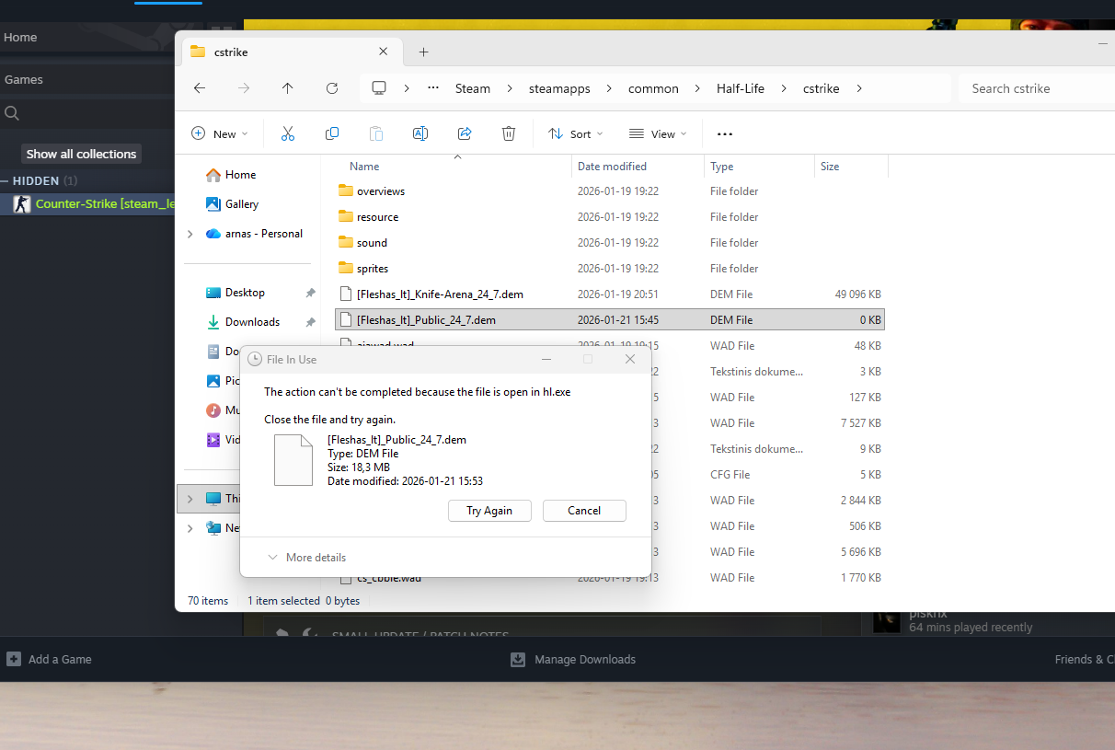Screen dimensions: 1115x750
Task: Select Gallery in the navigation pane
Action: coord(242,204)
